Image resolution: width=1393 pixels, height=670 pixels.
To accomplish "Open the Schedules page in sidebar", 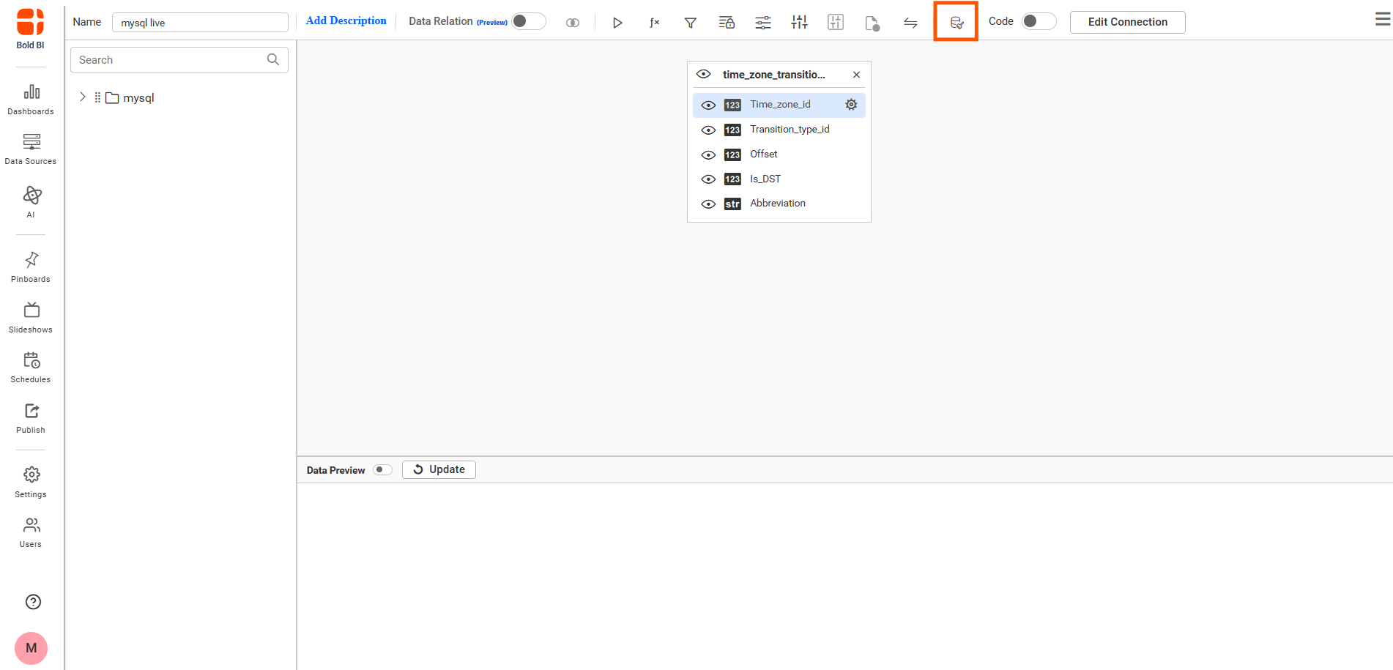I will tap(31, 368).
